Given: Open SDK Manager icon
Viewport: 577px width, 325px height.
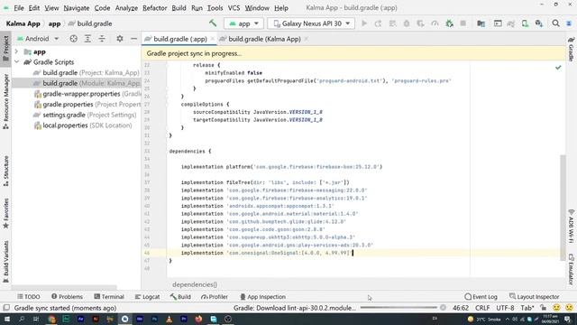Looking at the screenshot, I should point(539,23).
